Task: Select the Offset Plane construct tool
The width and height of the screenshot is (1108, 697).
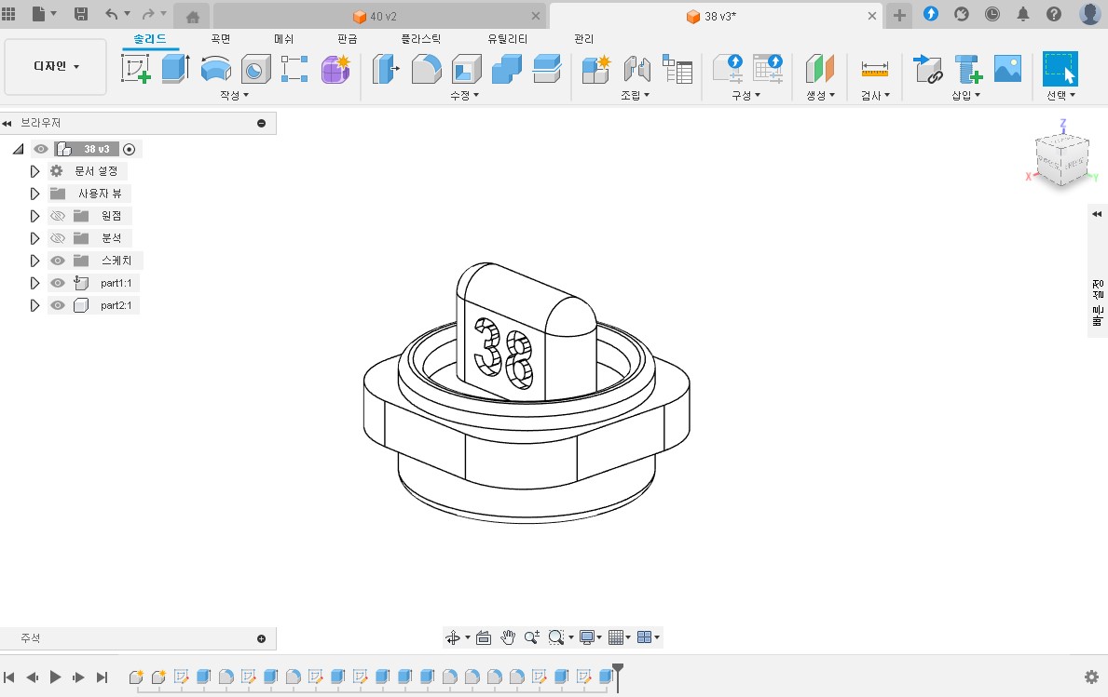Action: [x=820, y=69]
